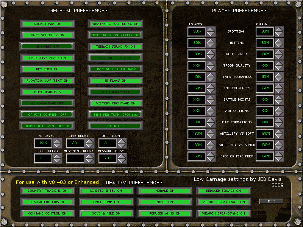Screen dimensions: 303x227
Task: Adjust the Live Delay stepper arrows
Action: point(90,143)
